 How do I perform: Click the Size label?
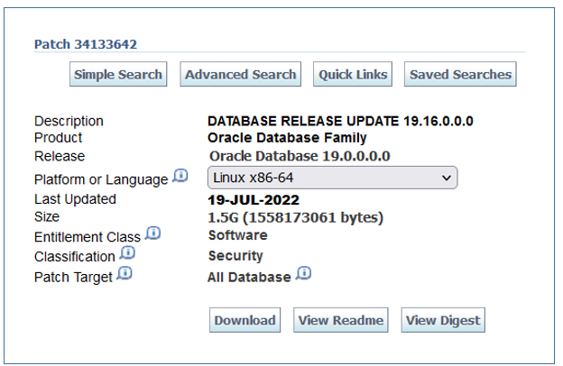[x=47, y=216]
